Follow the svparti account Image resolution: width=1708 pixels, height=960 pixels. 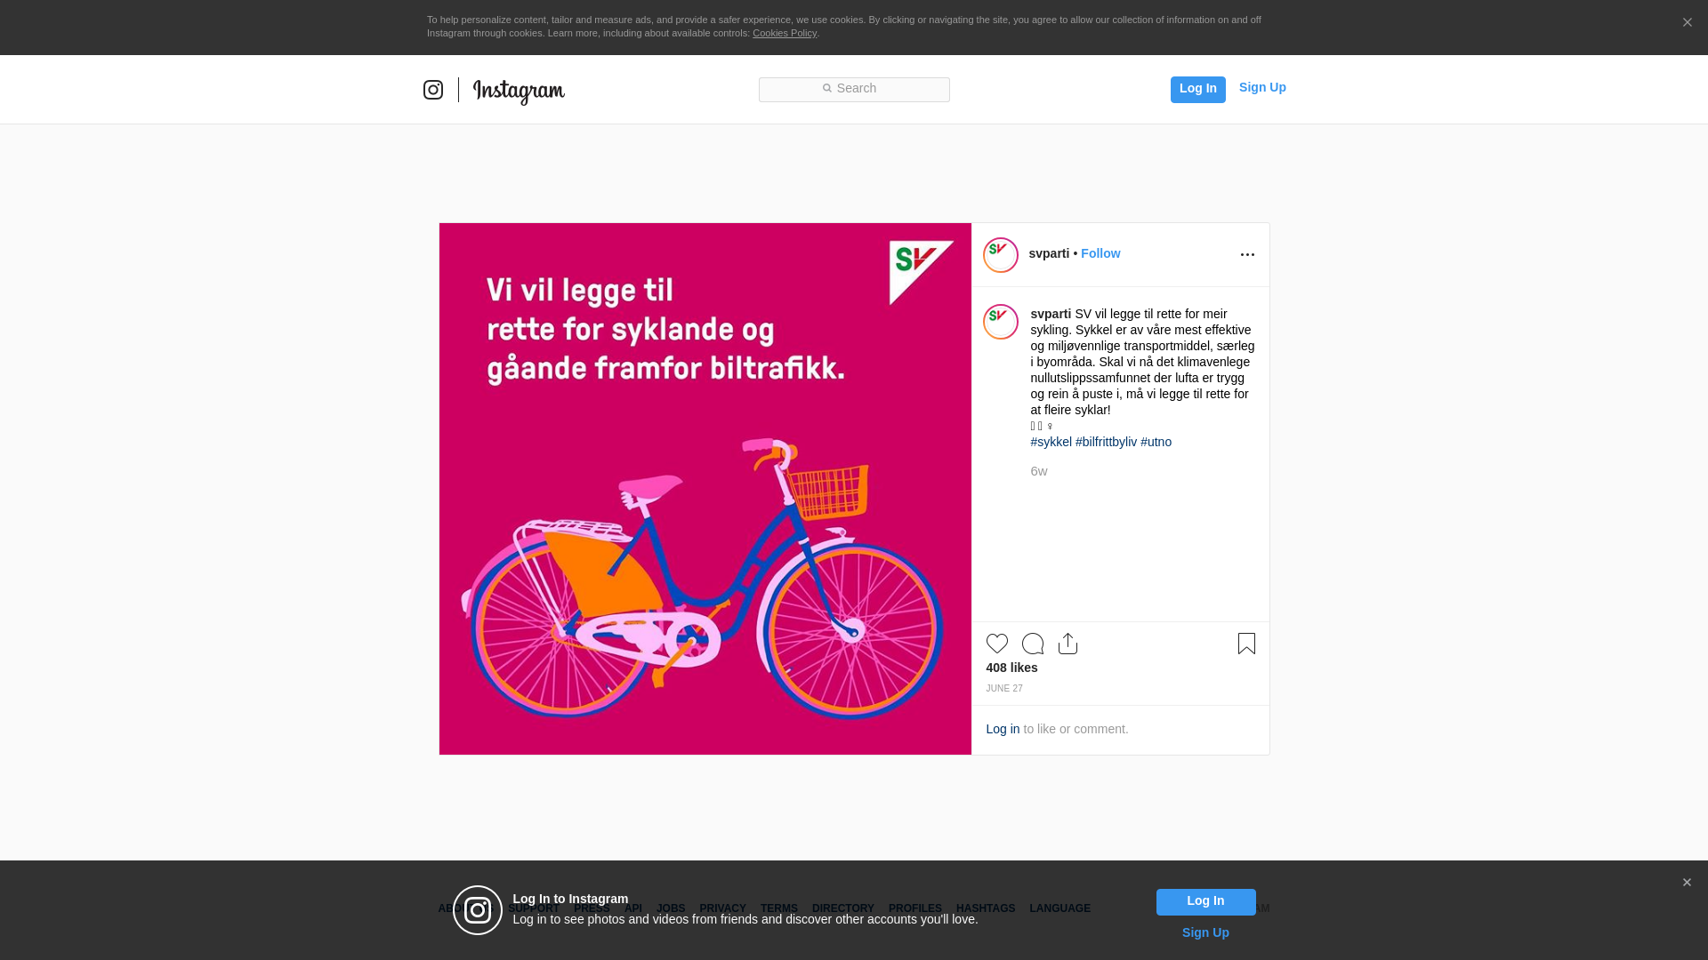[1100, 253]
